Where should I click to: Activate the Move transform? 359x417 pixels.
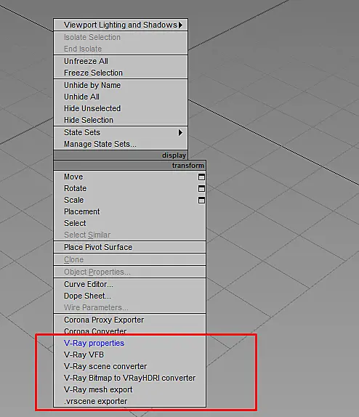pos(129,177)
